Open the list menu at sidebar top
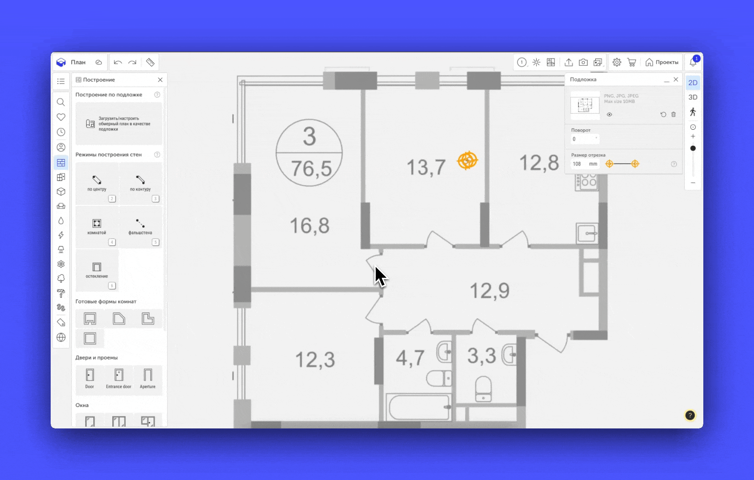 (61, 81)
